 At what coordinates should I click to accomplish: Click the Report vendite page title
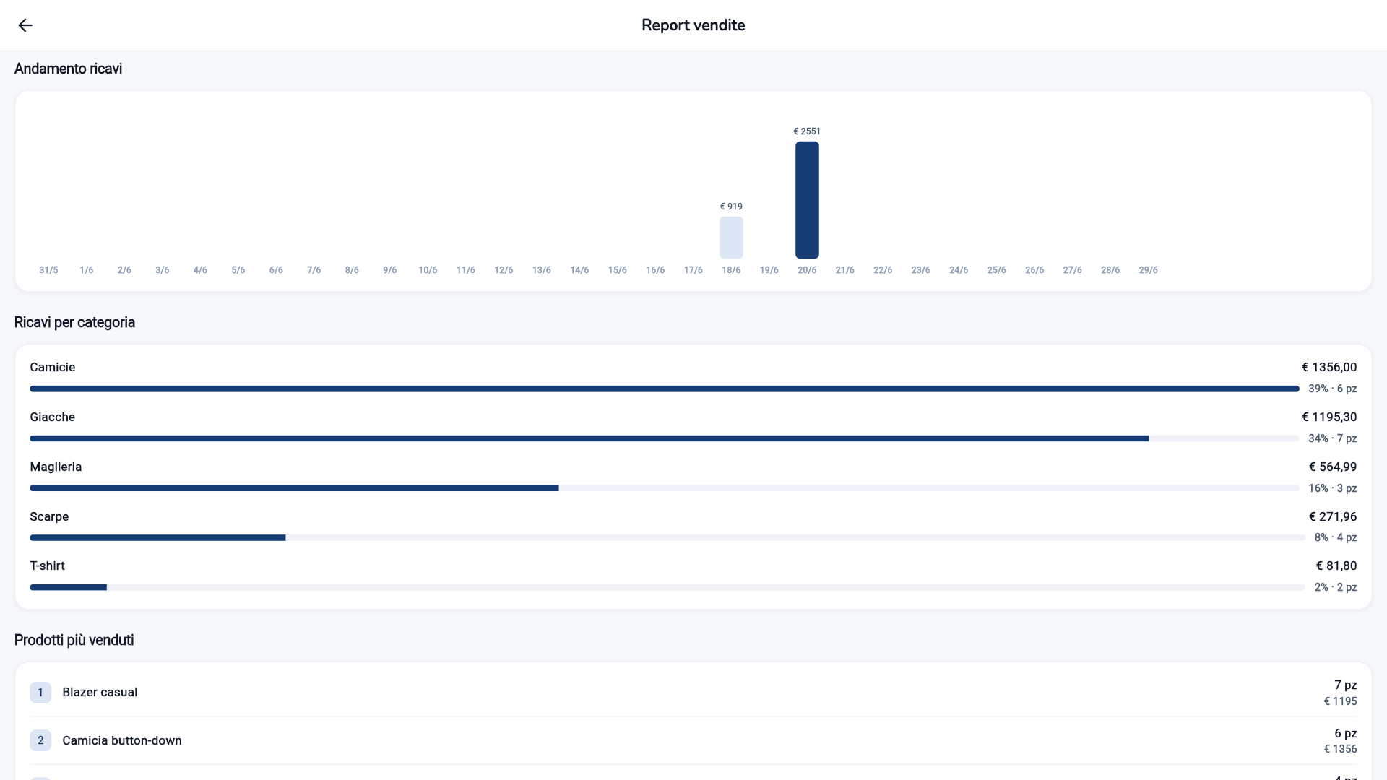click(x=693, y=25)
